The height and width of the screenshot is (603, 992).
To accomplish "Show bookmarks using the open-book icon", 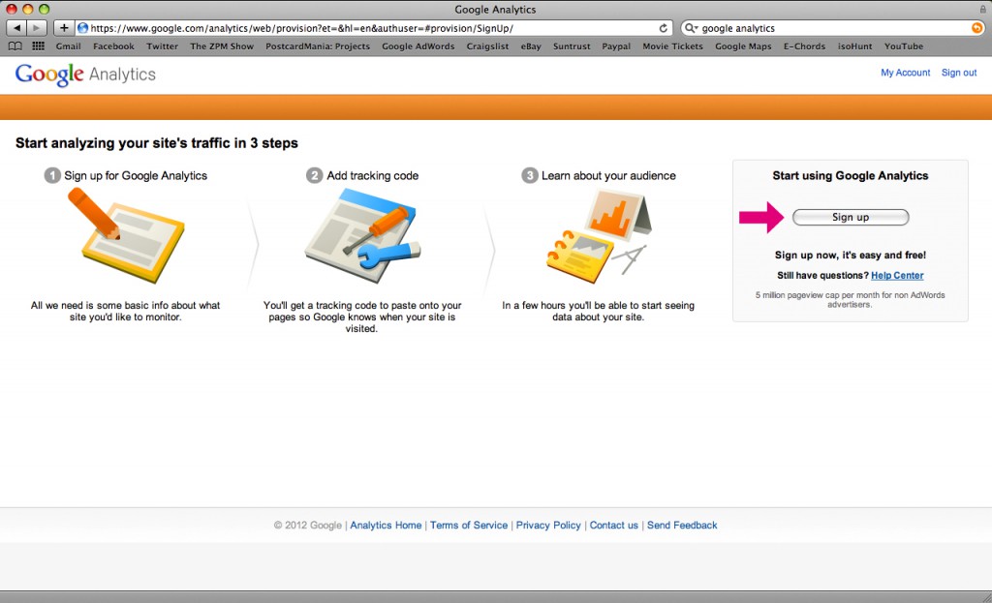I will 15,45.
